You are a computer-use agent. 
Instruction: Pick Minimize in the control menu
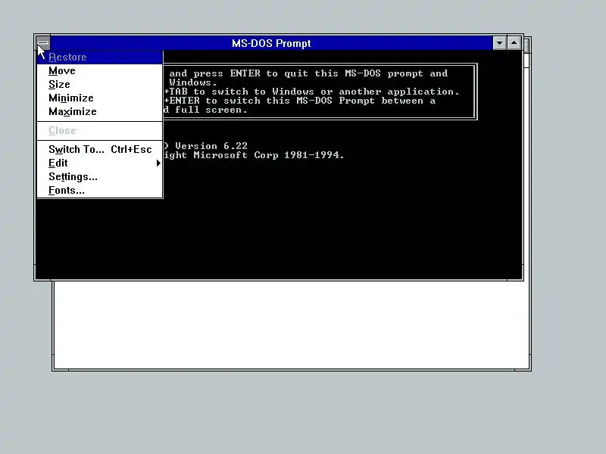click(x=100, y=98)
